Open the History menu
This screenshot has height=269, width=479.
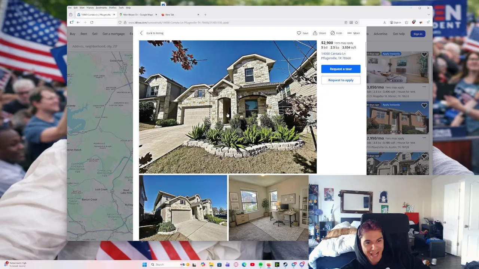click(90, 8)
